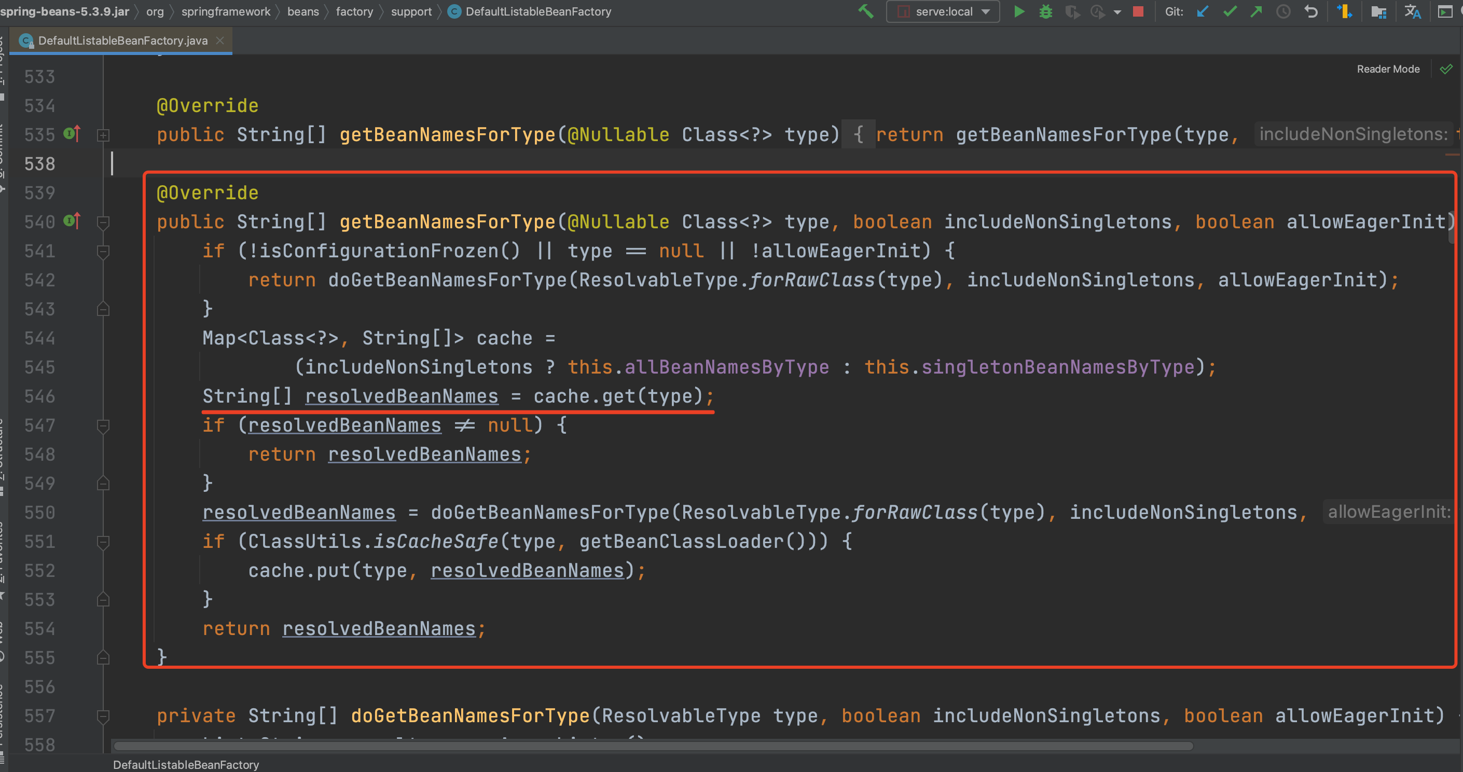Click the Run with Coverage shield icon
This screenshot has height=772, width=1463.
[x=1072, y=11]
